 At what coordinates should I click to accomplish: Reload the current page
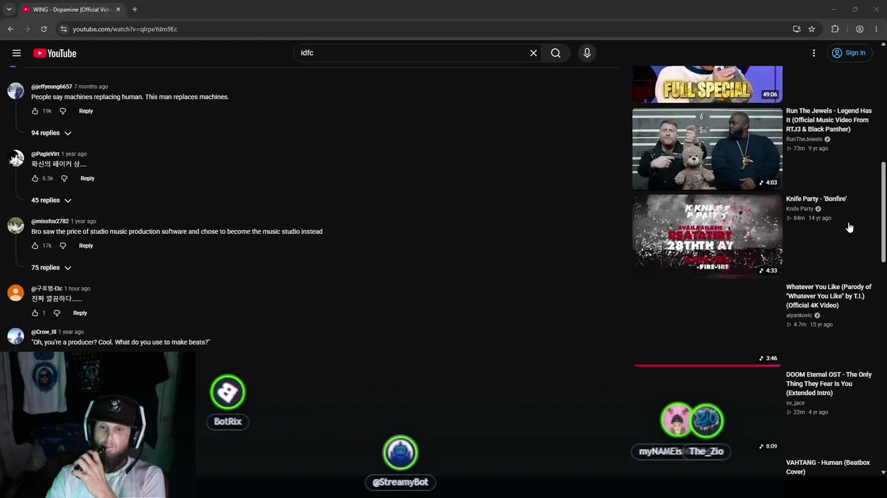44,29
